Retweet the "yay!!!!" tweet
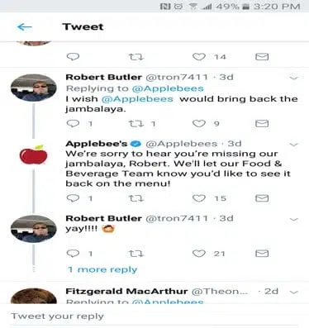Image resolution: width=309 pixels, height=328 pixels. 136,254
